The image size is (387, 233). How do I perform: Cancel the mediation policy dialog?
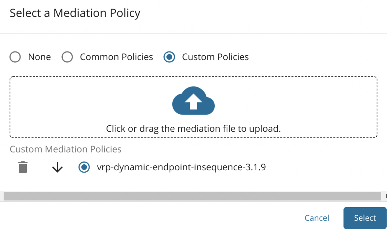click(x=317, y=218)
